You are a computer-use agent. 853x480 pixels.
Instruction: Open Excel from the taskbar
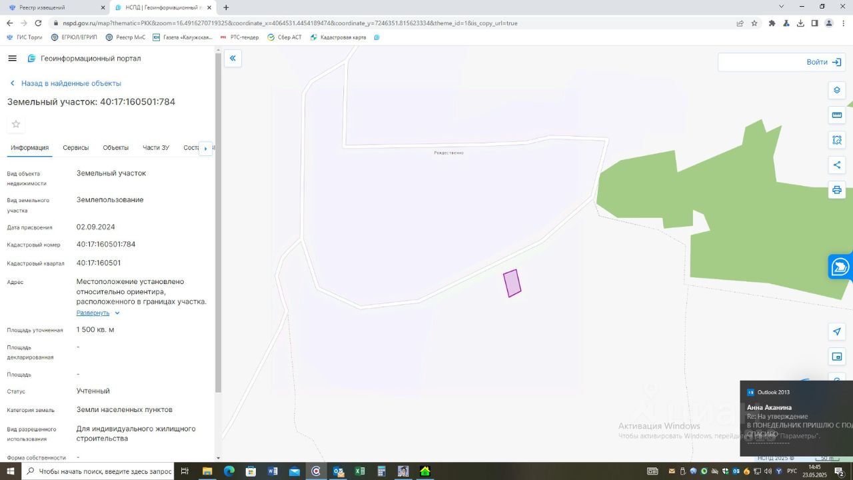[x=360, y=471]
